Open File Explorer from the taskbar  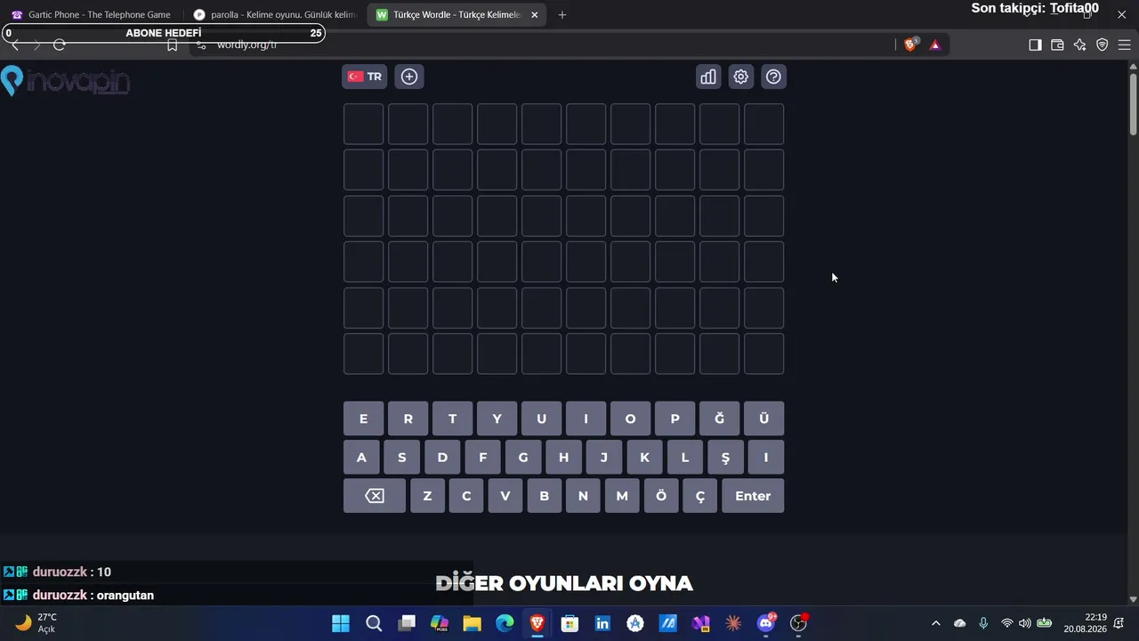coord(472,623)
